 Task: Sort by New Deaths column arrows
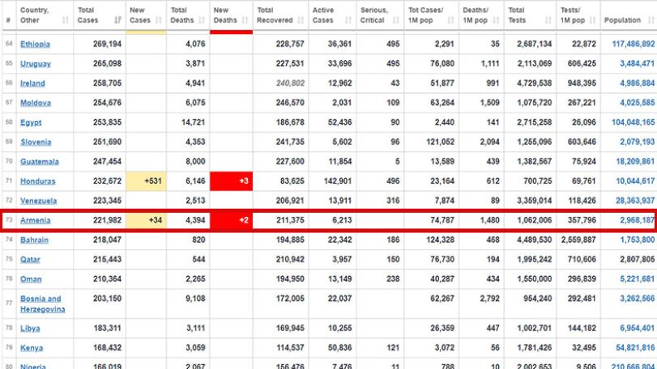coord(245,20)
